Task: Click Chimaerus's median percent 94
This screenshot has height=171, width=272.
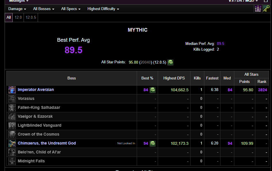Action: pos(230,143)
